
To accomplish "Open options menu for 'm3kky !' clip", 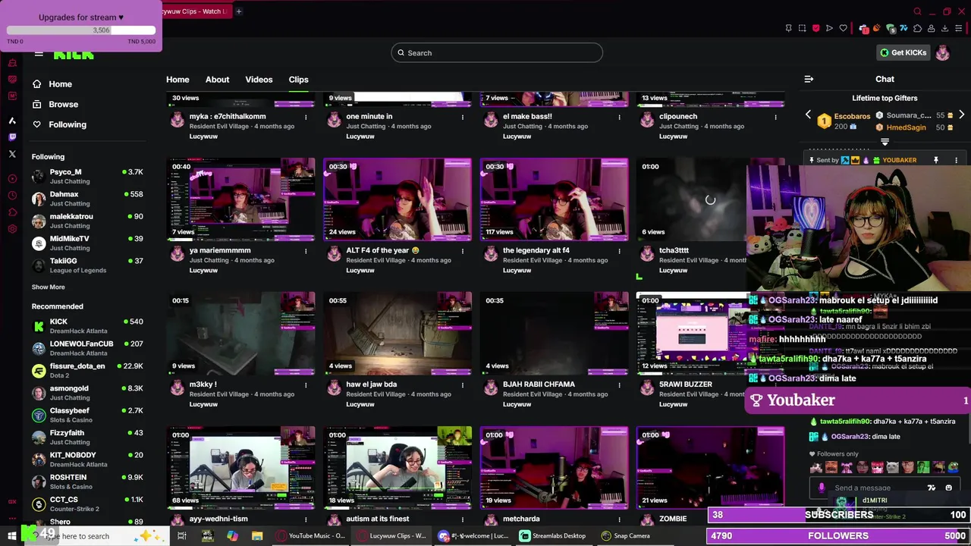I will point(306,385).
